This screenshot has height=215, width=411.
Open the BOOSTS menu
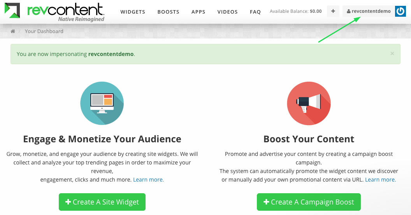coord(168,12)
